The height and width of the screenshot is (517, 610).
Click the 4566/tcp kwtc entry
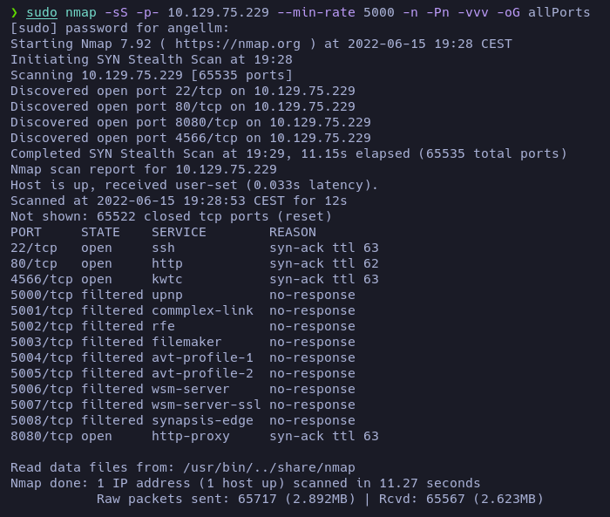(194, 279)
